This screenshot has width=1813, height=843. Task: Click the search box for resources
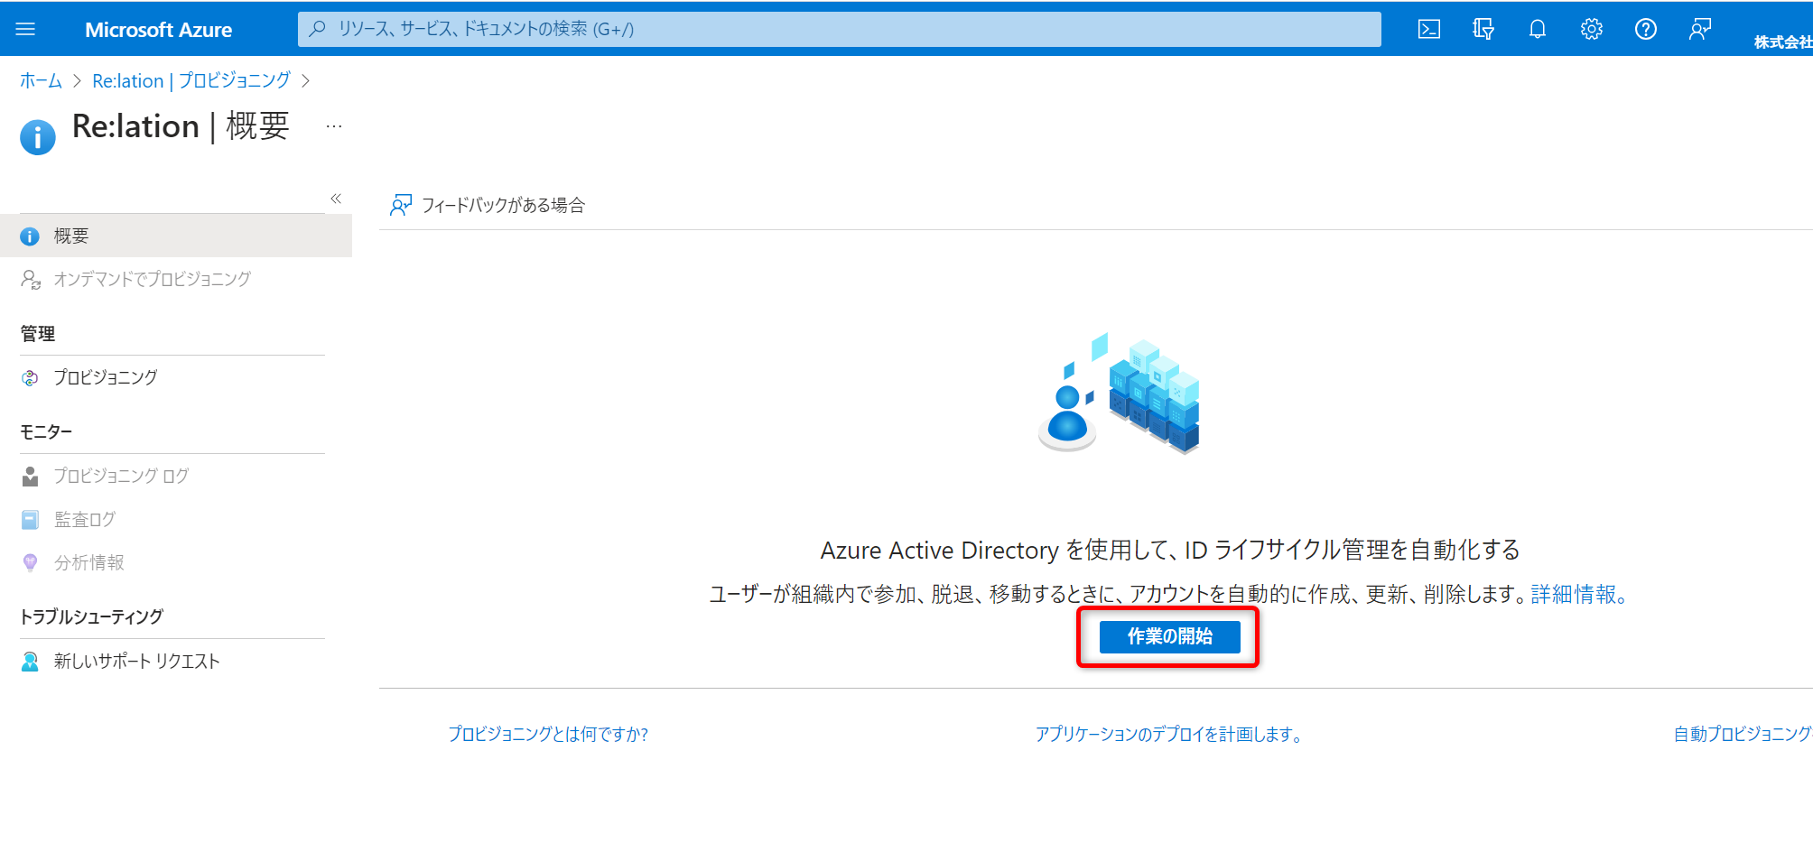click(840, 29)
